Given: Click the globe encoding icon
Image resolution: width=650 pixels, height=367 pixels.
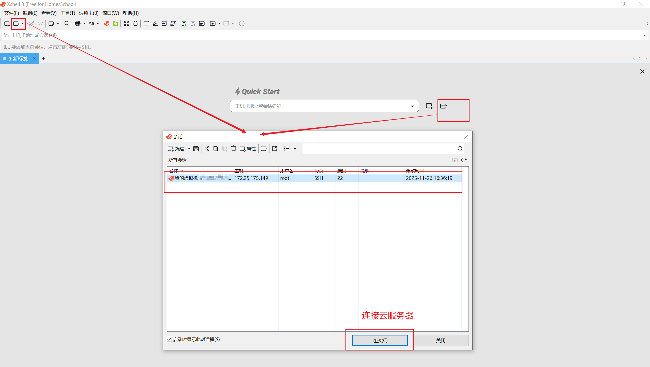Looking at the screenshot, I should click(x=78, y=23).
